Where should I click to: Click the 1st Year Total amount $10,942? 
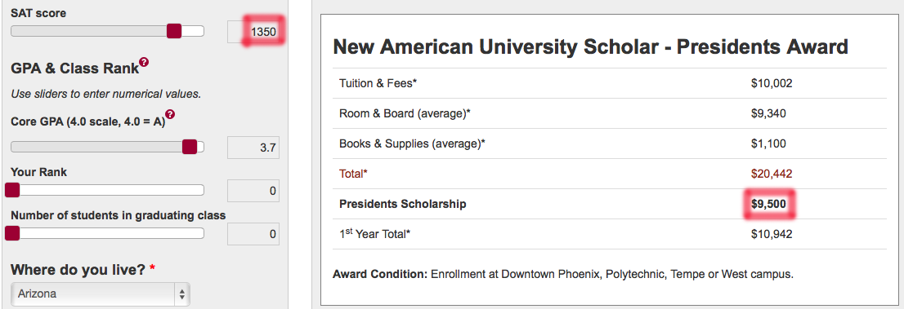[772, 234]
